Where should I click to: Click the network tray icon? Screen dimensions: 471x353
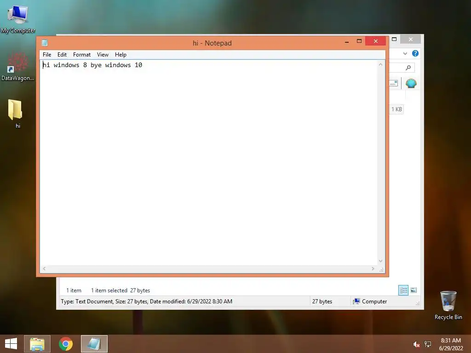[428, 344]
